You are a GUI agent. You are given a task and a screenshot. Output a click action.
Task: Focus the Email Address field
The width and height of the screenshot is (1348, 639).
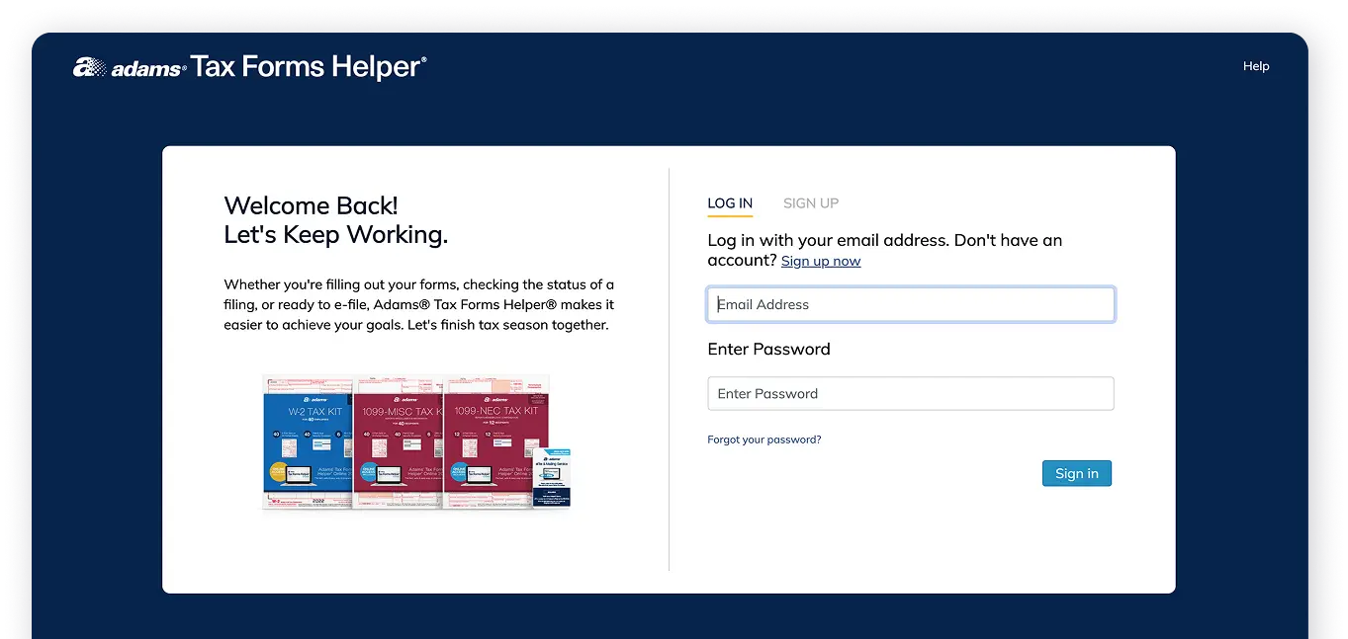(x=911, y=304)
